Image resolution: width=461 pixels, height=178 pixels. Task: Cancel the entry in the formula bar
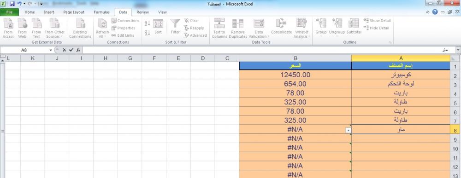[64, 50]
